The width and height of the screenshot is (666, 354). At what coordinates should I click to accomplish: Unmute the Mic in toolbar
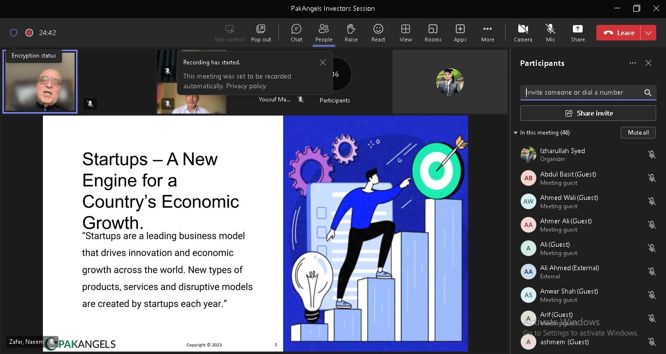[x=550, y=33]
